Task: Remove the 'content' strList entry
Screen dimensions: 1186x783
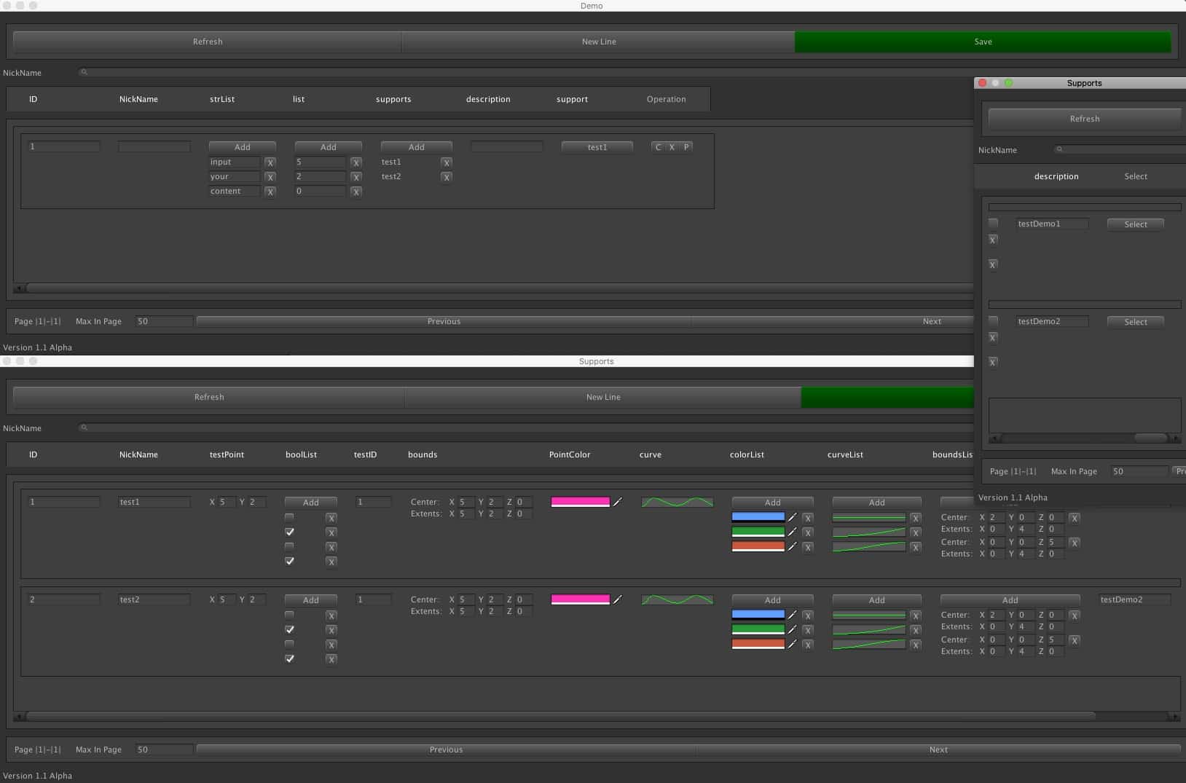Action: coord(270,192)
